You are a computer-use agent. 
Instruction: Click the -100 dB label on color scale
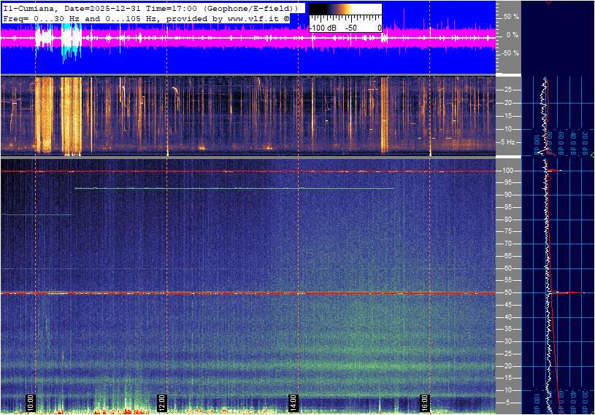pos(324,28)
